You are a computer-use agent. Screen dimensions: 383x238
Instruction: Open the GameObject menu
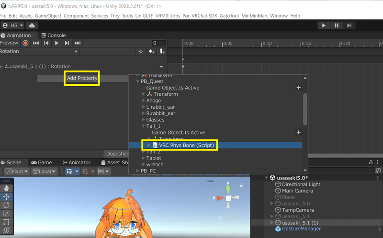pyautogui.click(x=48, y=16)
